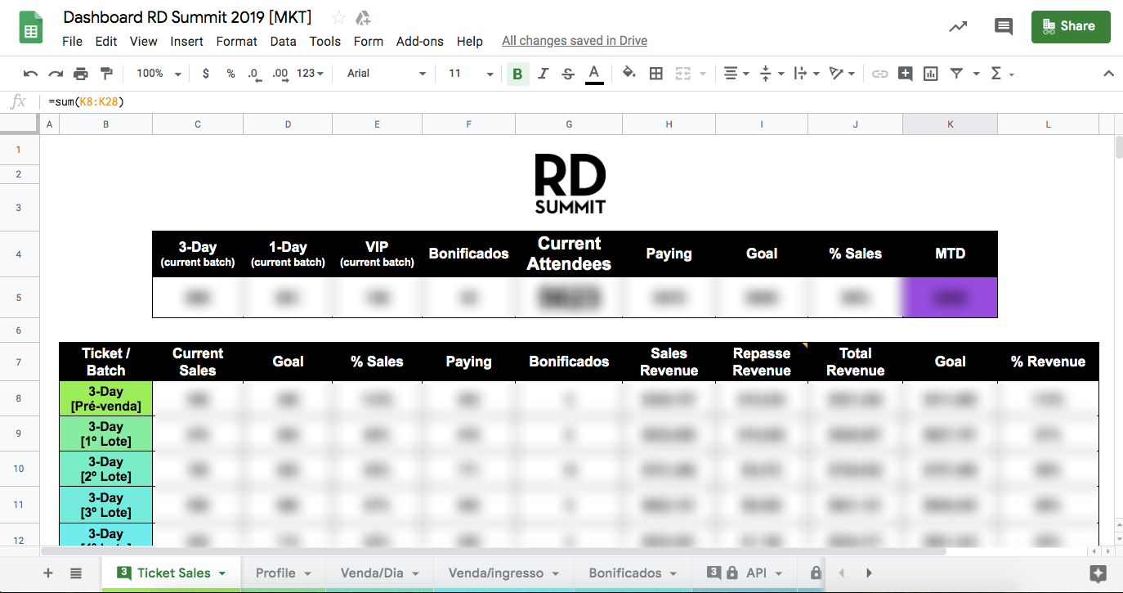Viewport: 1123px width, 593px height.
Task: Click the Insert comment icon
Action: point(905,74)
